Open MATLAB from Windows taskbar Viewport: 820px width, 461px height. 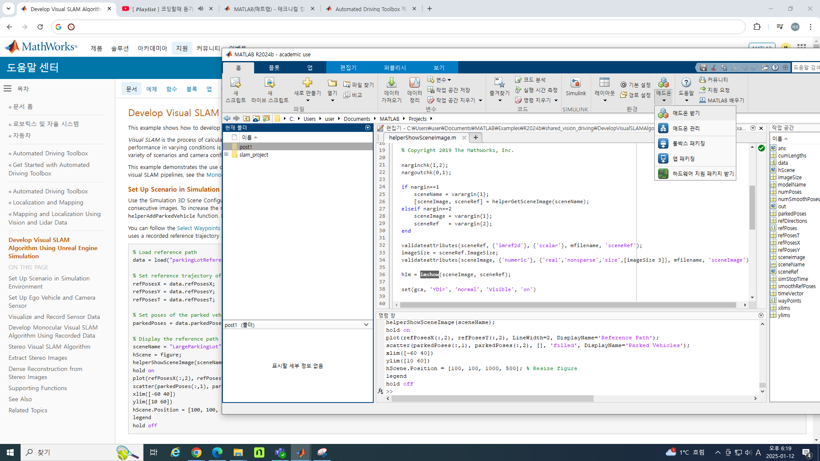point(301,452)
